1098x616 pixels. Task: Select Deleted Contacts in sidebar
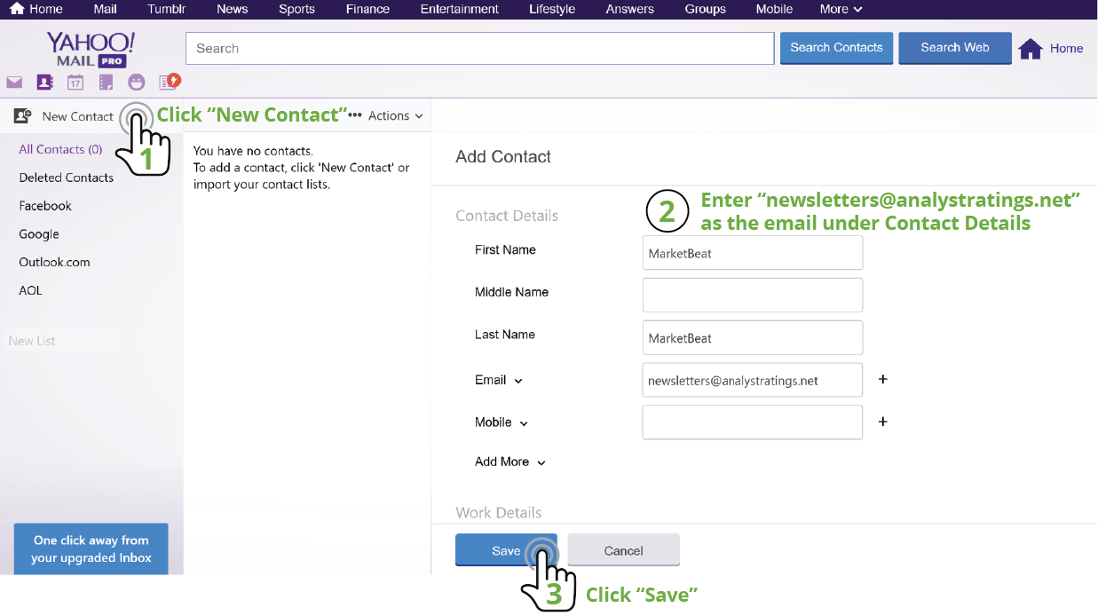click(67, 178)
